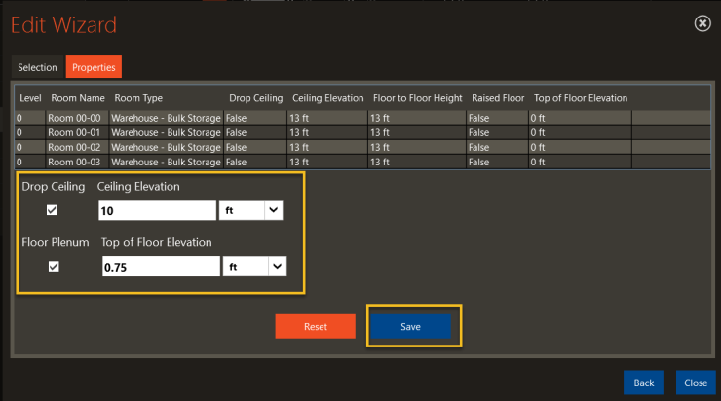Toggle the Floor Plenum checkbox
Viewport: 721px width, 401px height.
point(54,267)
